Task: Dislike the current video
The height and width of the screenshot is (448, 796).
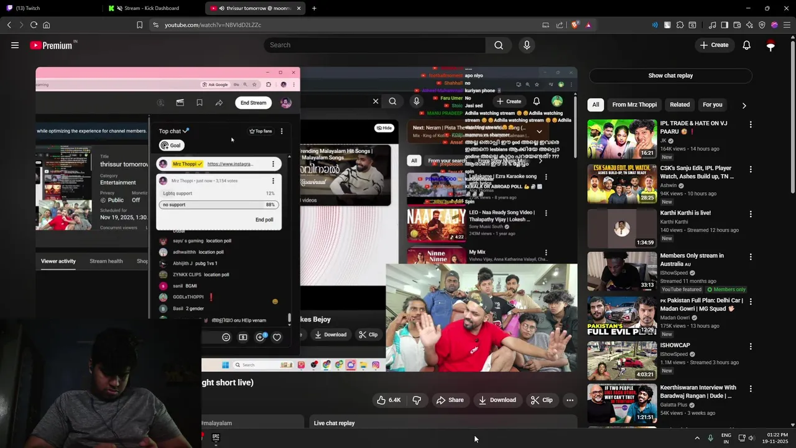Action: click(417, 400)
